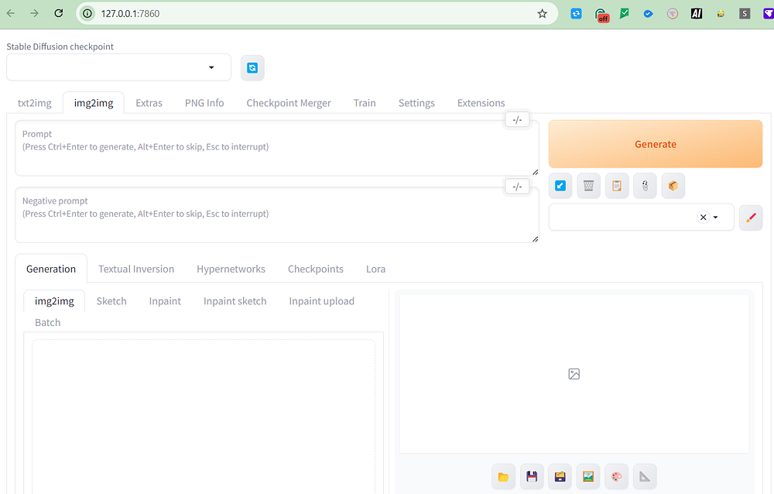Screen dimensions: 774x494
Task: Click the clipboard apply-styles icon
Action: click(617, 186)
